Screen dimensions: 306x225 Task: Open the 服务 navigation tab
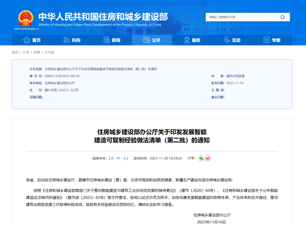pyautogui.click(x=192, y=40)
